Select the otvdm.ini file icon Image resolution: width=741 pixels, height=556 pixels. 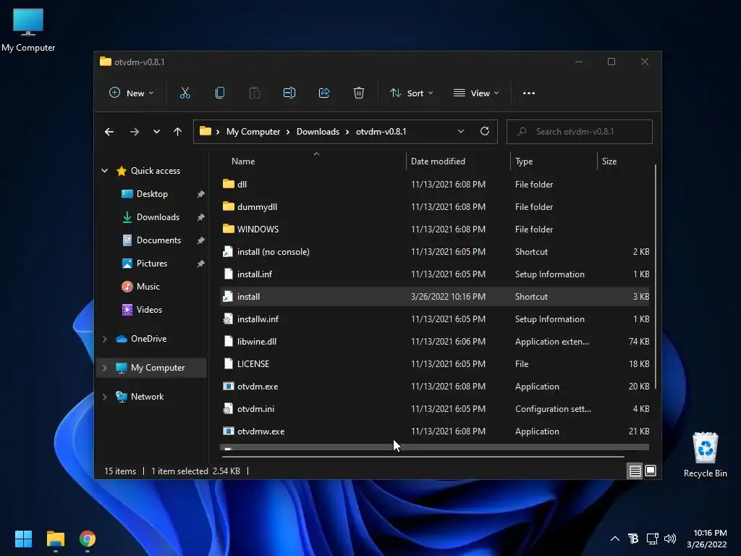coord(228,408)
